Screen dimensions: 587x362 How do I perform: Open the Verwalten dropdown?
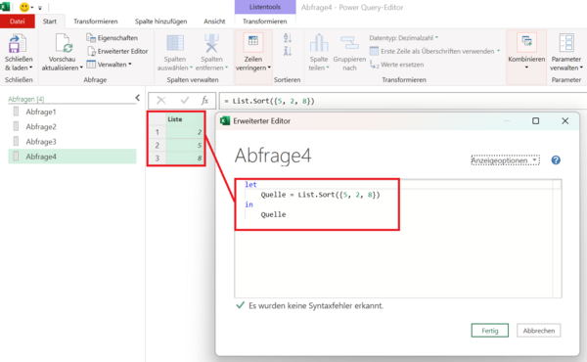point(109,65)
